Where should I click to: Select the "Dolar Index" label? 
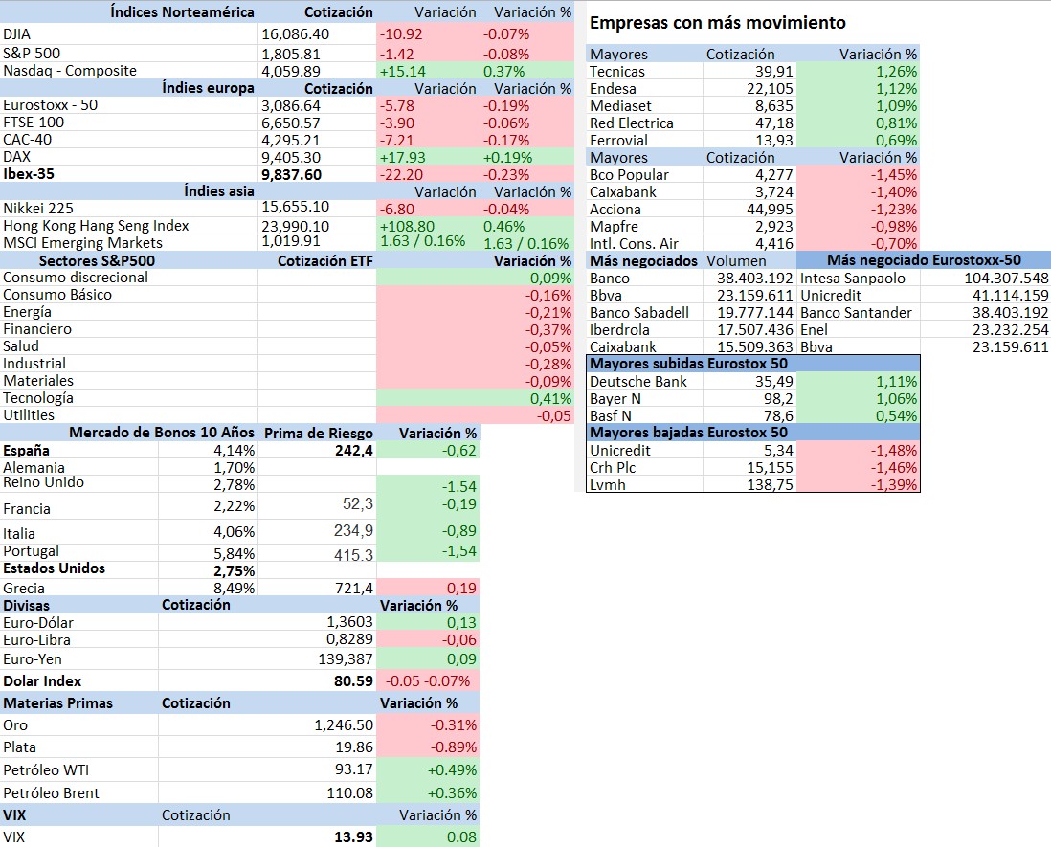[x=42, y=681]
